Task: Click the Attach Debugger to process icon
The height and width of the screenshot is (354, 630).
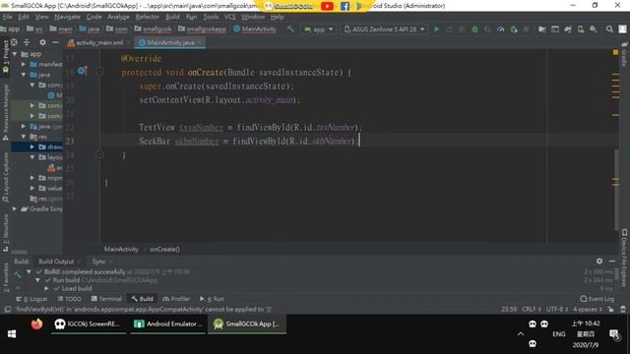Action: [x=514, y=29]
